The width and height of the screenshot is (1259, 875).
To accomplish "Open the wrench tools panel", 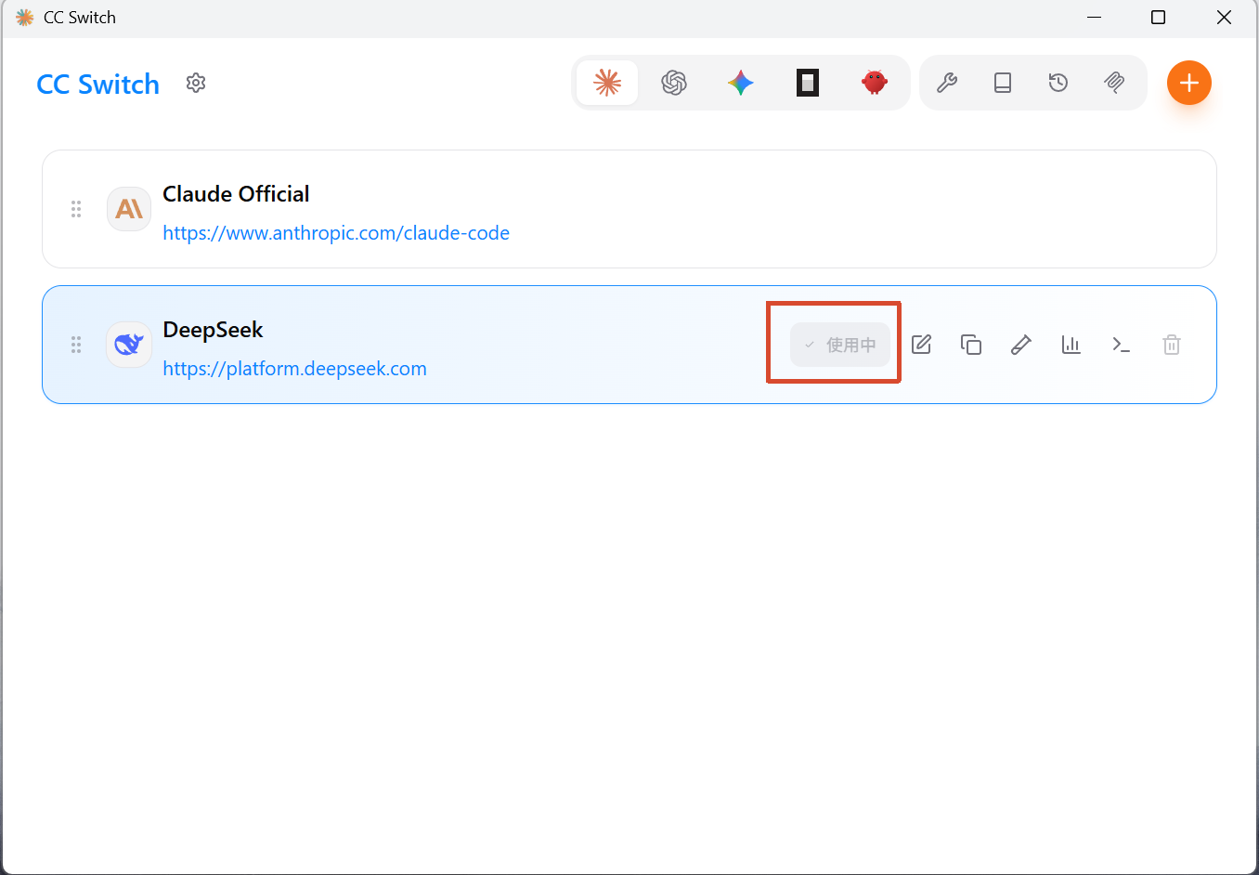I will pos(947,83).
